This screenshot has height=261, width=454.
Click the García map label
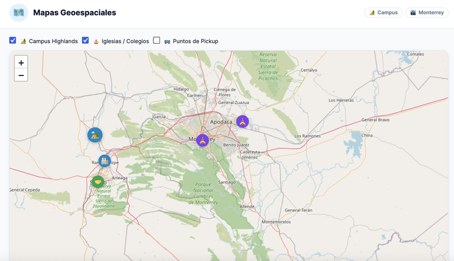(x=159, y=116)
